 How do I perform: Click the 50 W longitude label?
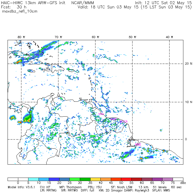coord(132,37)
